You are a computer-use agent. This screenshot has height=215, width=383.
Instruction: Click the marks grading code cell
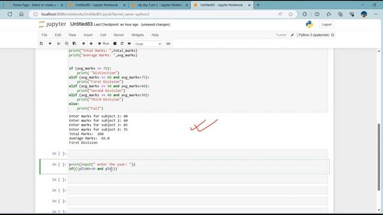click(198, 81)
